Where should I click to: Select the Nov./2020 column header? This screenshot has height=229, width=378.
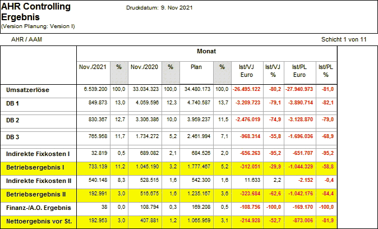click(x=144, y=67)
